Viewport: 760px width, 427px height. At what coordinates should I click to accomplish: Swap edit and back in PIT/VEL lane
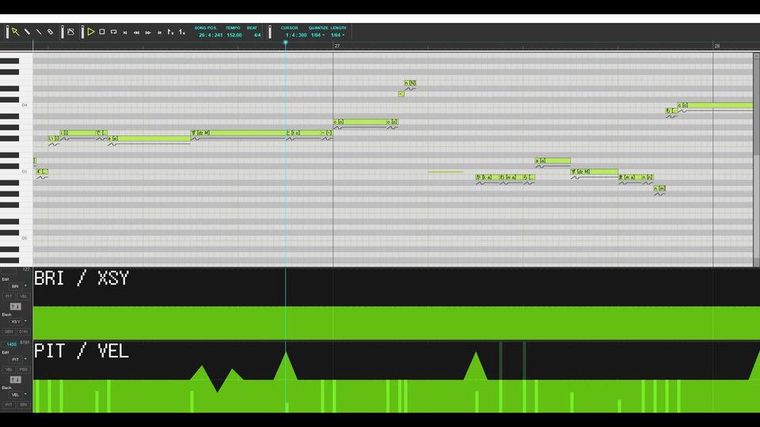(16, 380)
